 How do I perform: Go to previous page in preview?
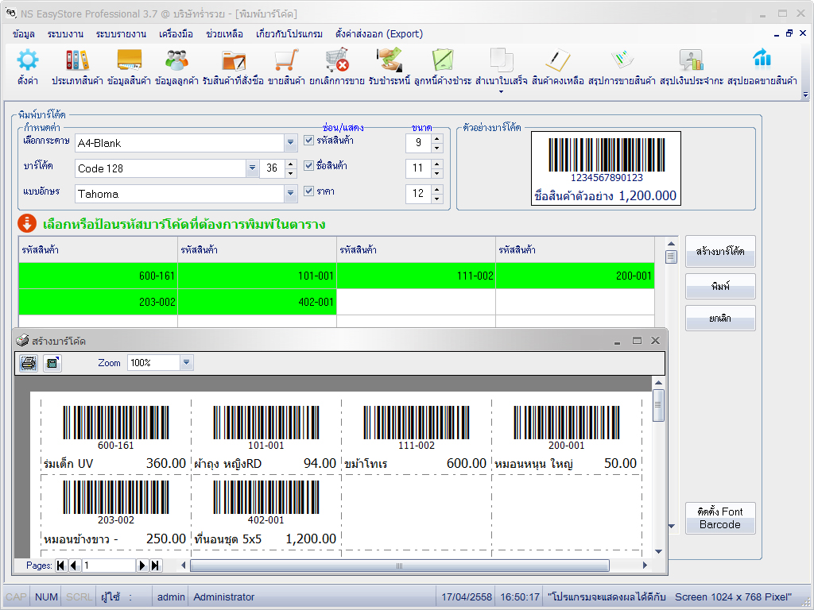tap(74, 566)
